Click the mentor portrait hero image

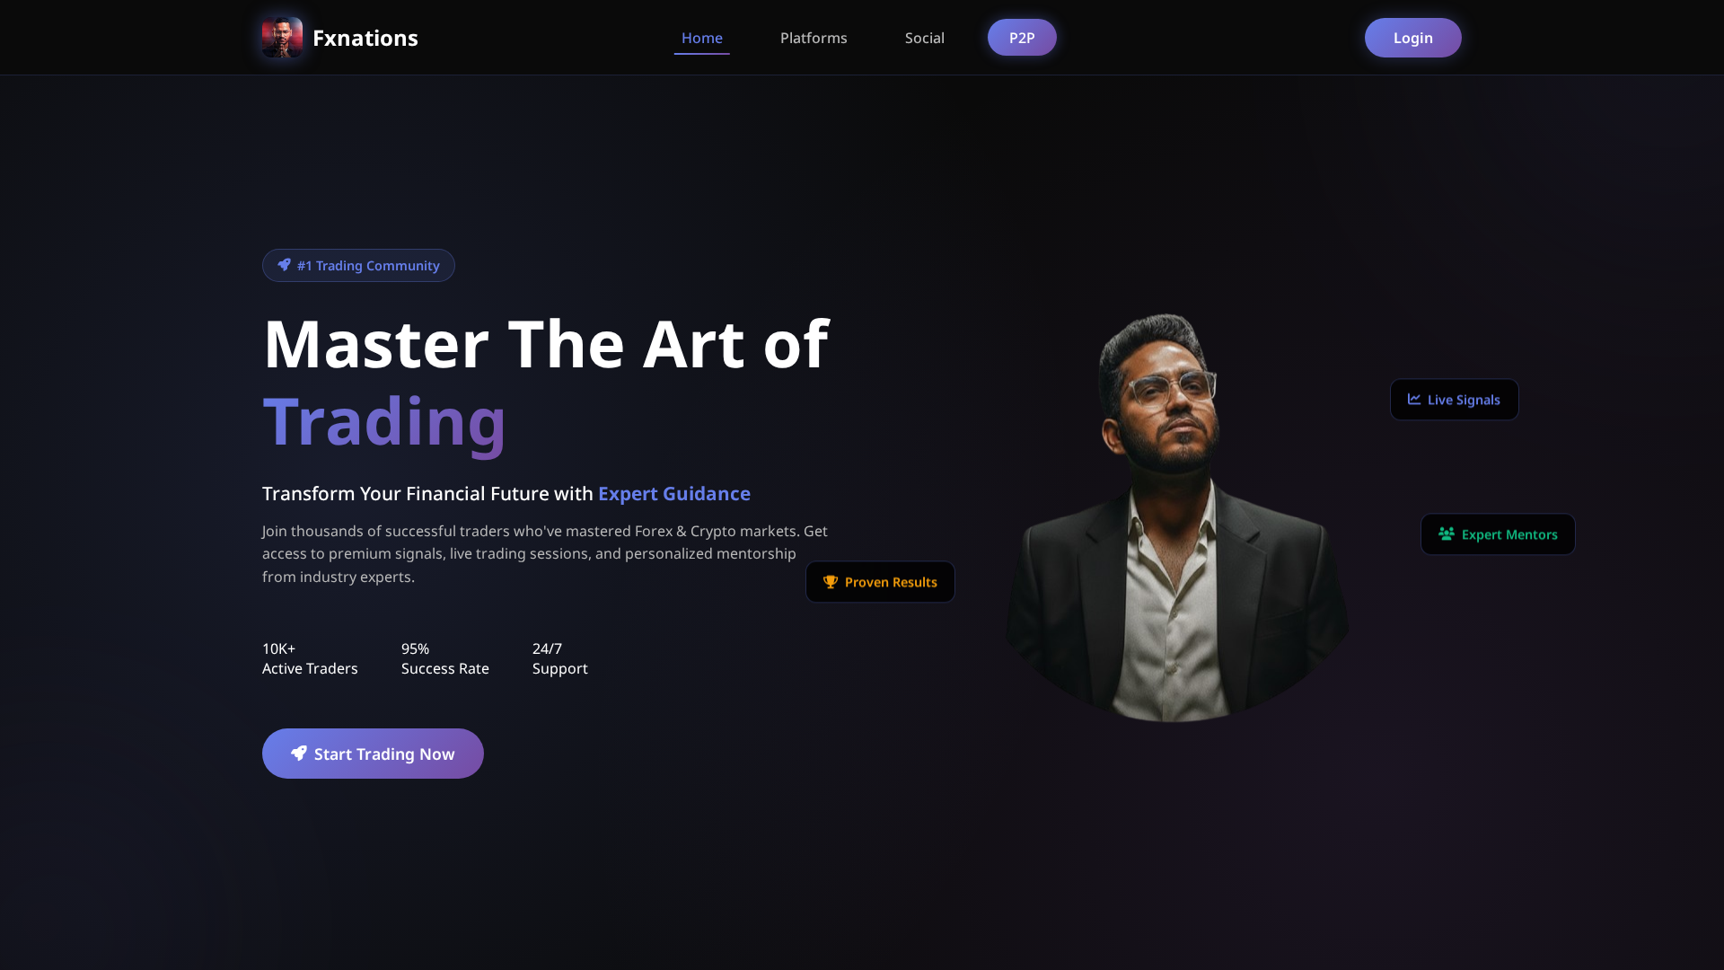[x=1177, y=517]
